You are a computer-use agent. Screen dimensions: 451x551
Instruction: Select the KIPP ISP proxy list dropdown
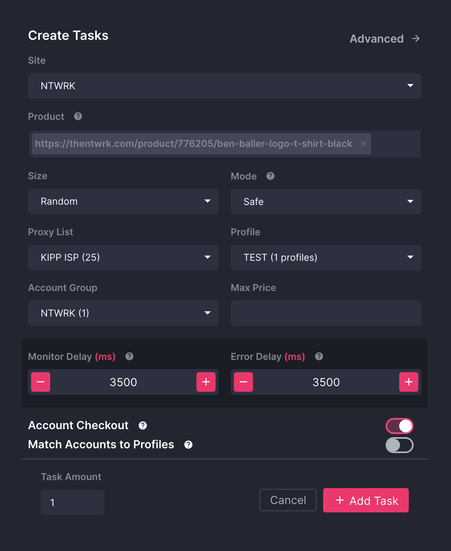click(x=123, y=258)
